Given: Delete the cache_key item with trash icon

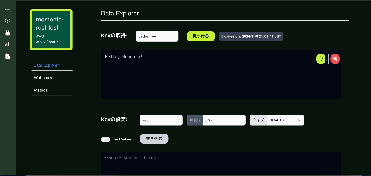Looking at the screenshot, I should [335, 59].
